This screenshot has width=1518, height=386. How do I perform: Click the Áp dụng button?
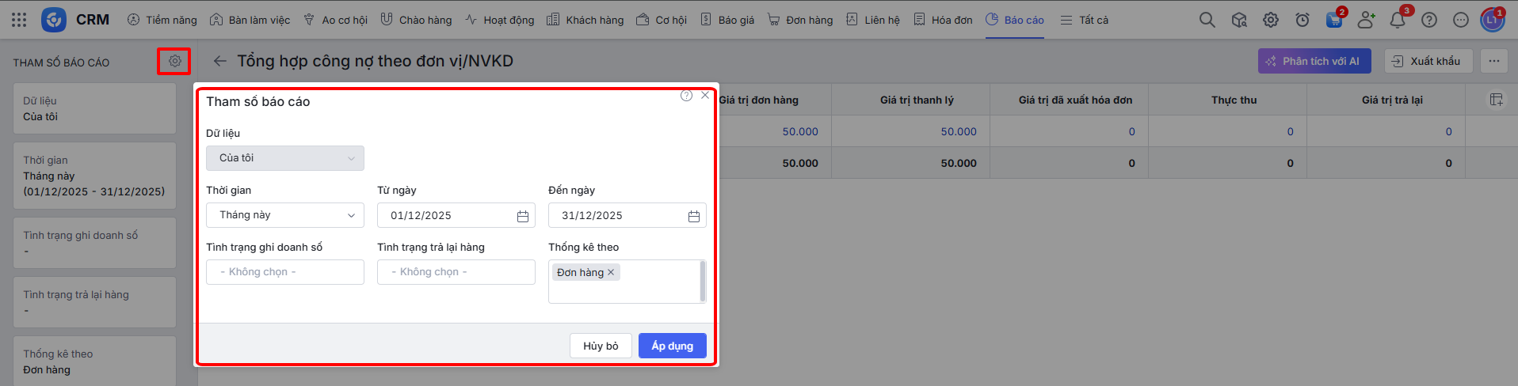point(672,346)
